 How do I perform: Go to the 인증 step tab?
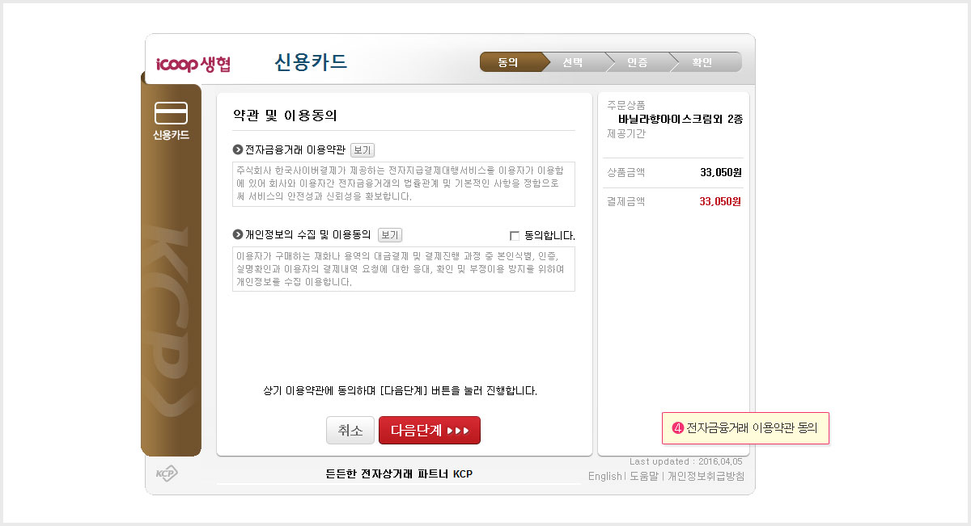coord(639,62)
